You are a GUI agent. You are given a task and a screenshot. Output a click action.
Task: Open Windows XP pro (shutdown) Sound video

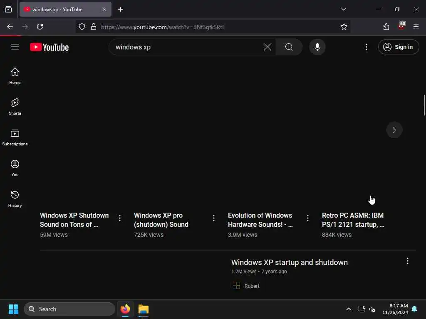(161, 220)
